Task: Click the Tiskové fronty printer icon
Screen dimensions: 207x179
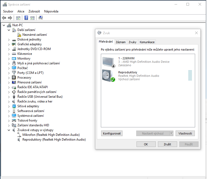Action: coord(14,120)
